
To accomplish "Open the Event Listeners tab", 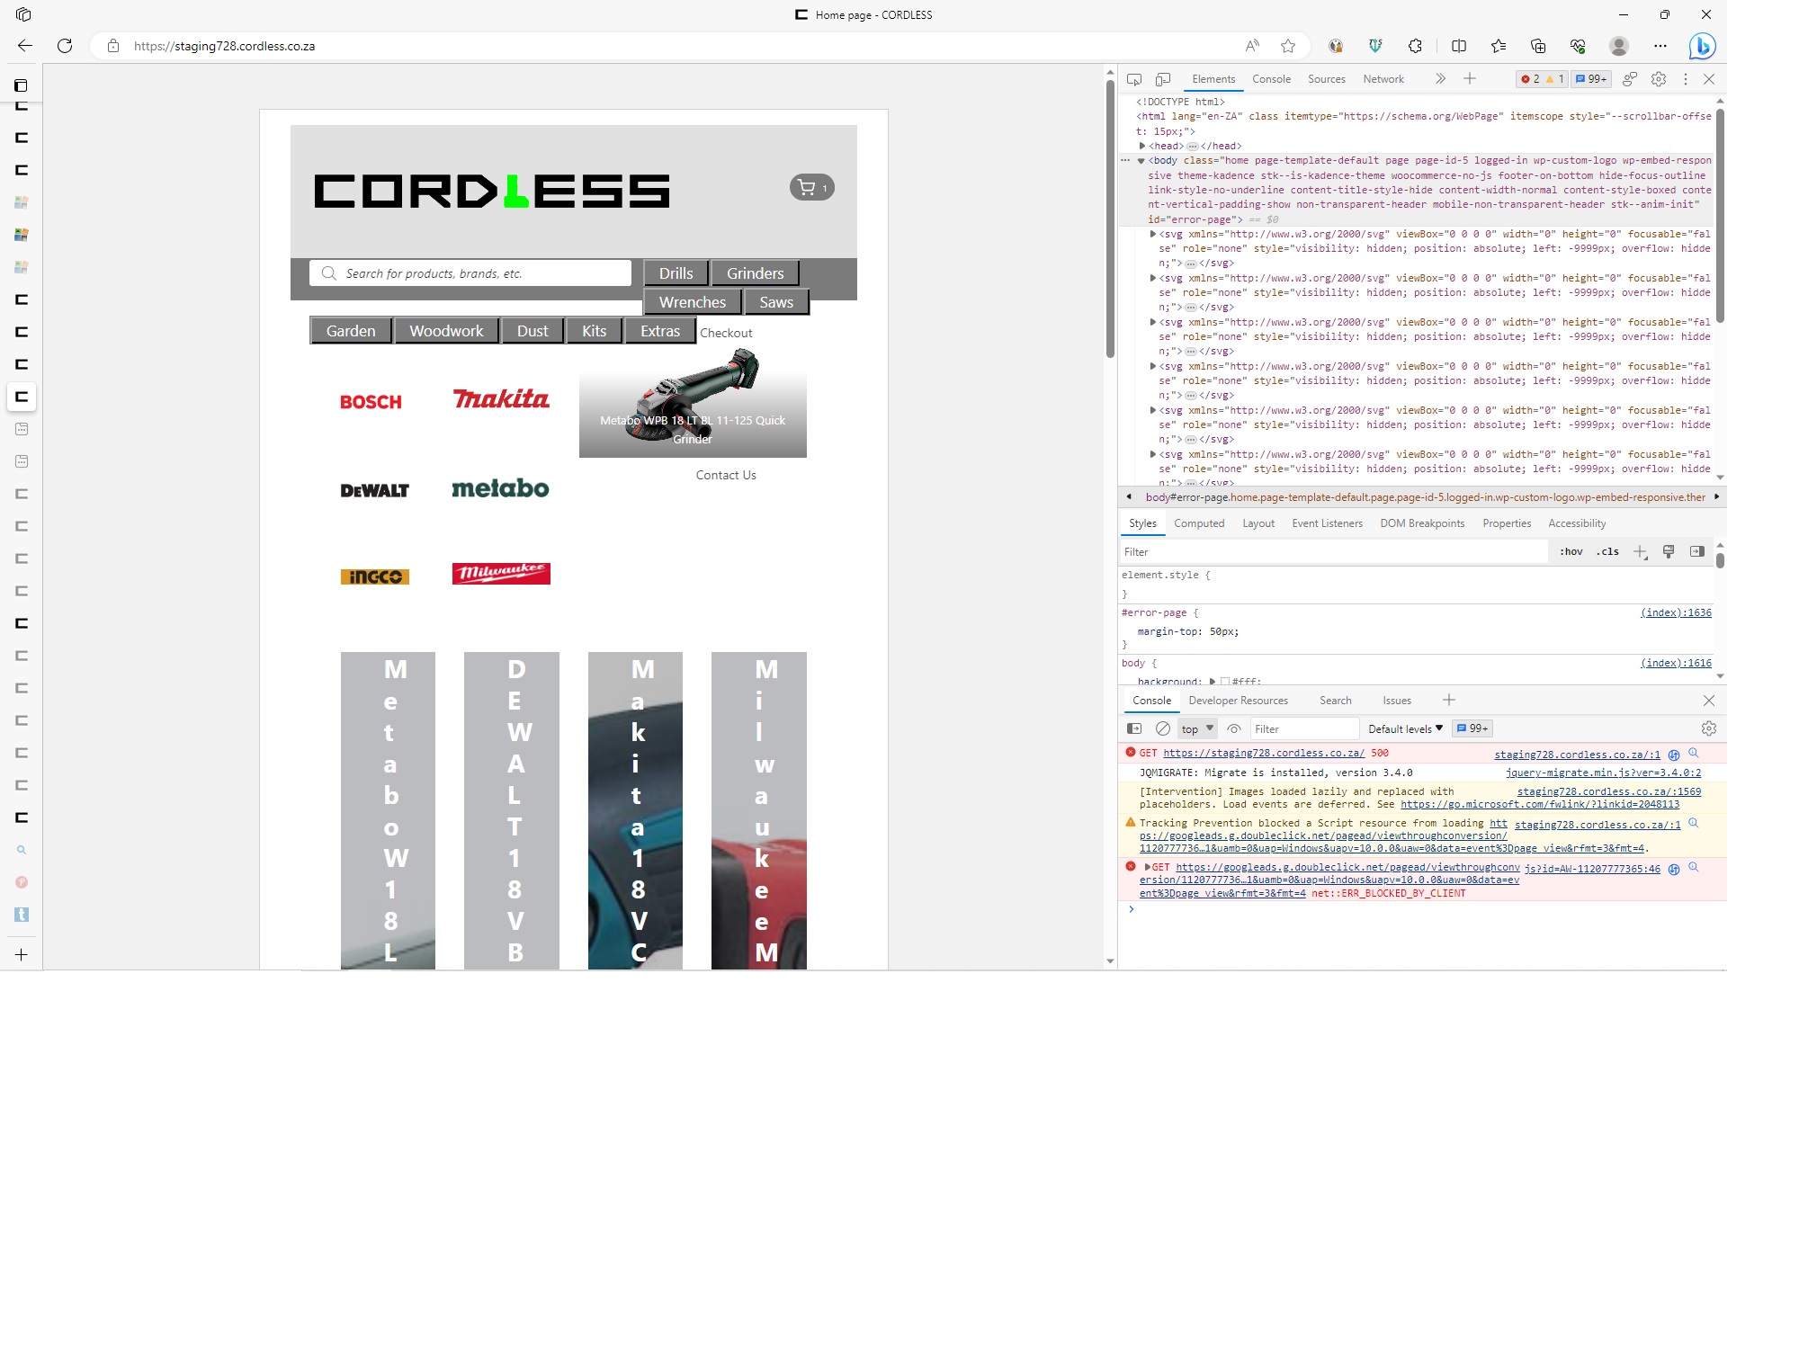I will [x=1327, y=523].
